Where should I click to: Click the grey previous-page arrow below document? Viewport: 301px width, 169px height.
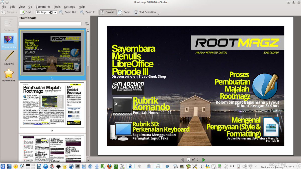pyautogui.click(x=182, y=159)
